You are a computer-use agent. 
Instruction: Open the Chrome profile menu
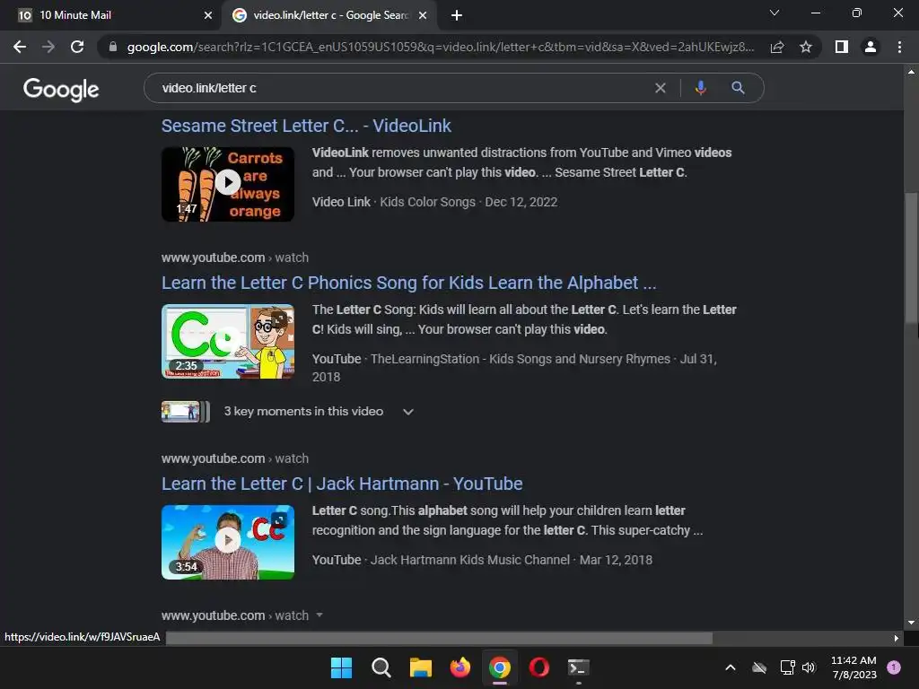(871, 47)
